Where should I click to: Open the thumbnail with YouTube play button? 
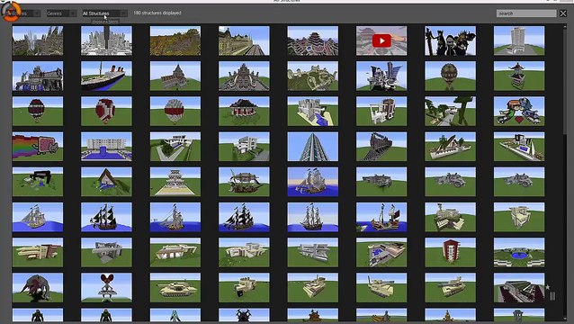coord(381,40)
